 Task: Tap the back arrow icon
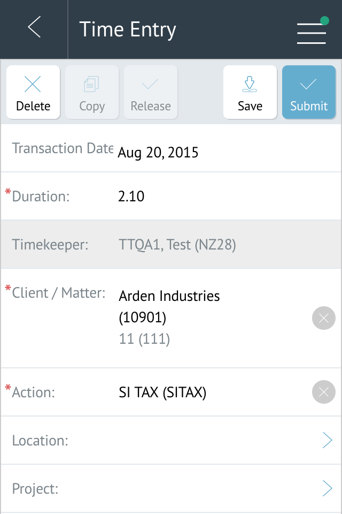(x=34, y=27)
